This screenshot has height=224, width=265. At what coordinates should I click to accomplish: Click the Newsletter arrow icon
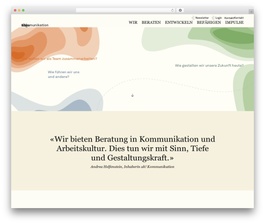tap(193, 18)
